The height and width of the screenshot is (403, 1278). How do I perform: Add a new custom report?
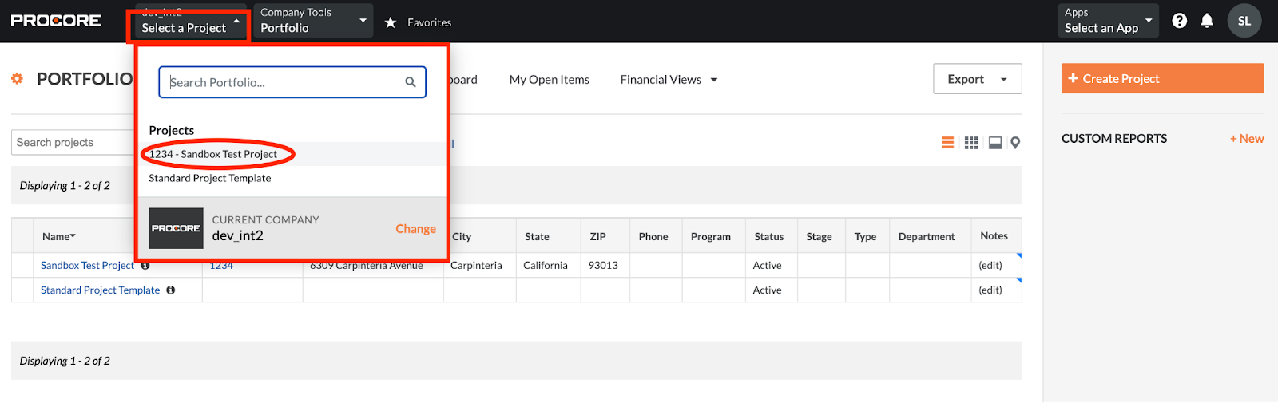tap(1246, 139)
